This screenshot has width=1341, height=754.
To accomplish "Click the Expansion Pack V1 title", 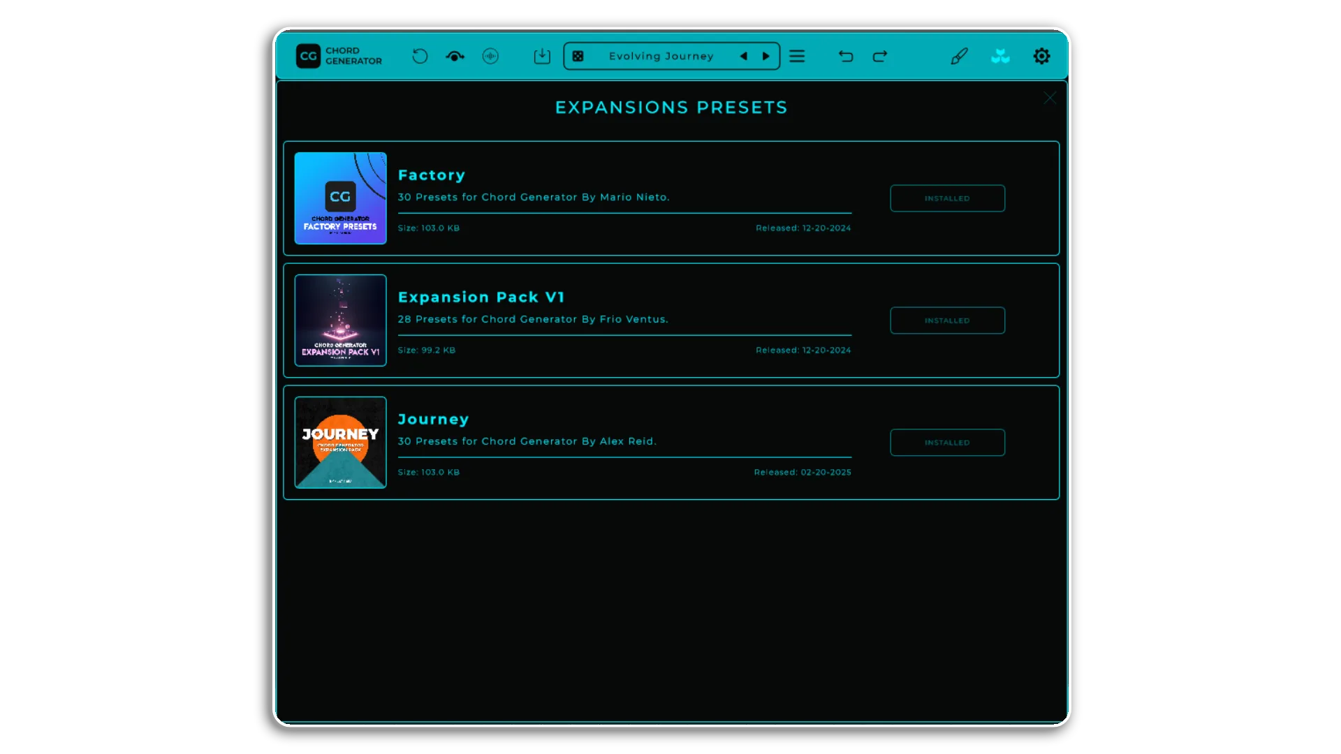I will point(481,297).
